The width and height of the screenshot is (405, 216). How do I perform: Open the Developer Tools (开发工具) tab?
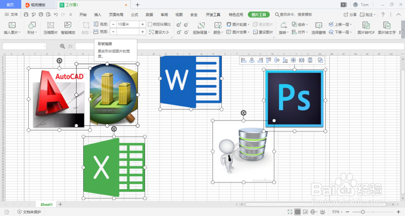click(213, 15)
